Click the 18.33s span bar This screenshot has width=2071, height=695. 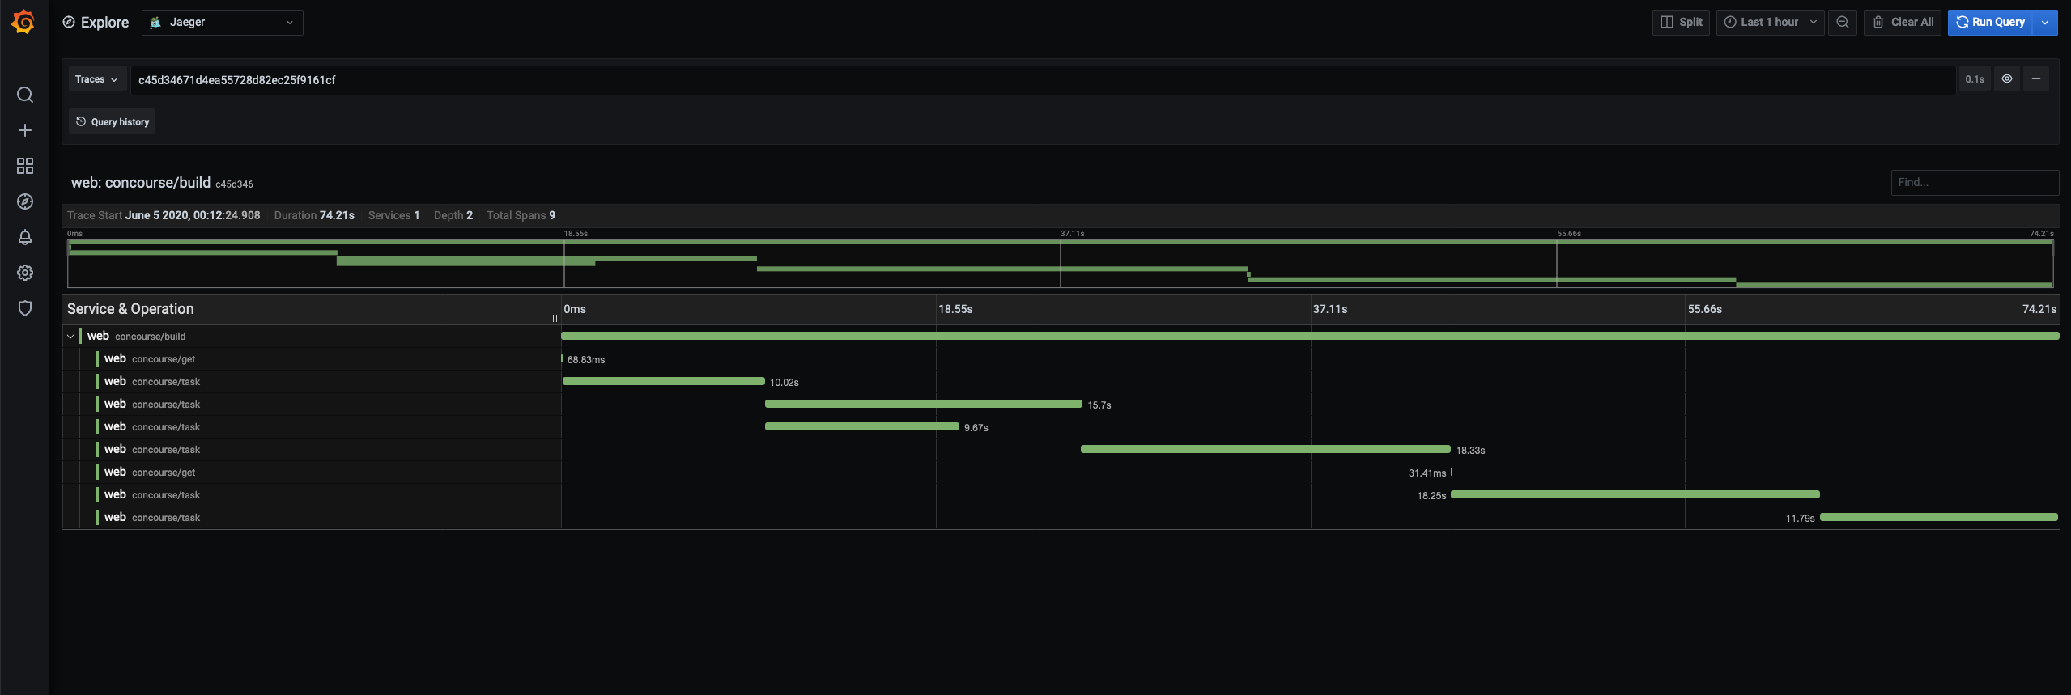pos(1265,449)
